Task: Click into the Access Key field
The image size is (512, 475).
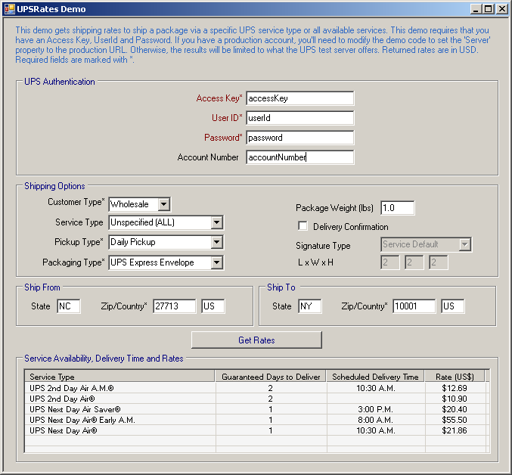Action: point(299,98)
